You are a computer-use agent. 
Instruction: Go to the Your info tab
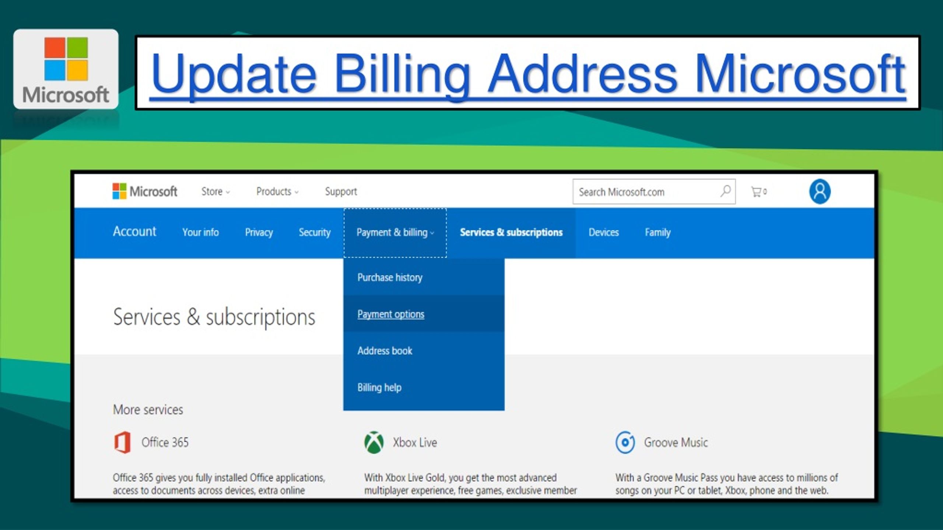200,233
